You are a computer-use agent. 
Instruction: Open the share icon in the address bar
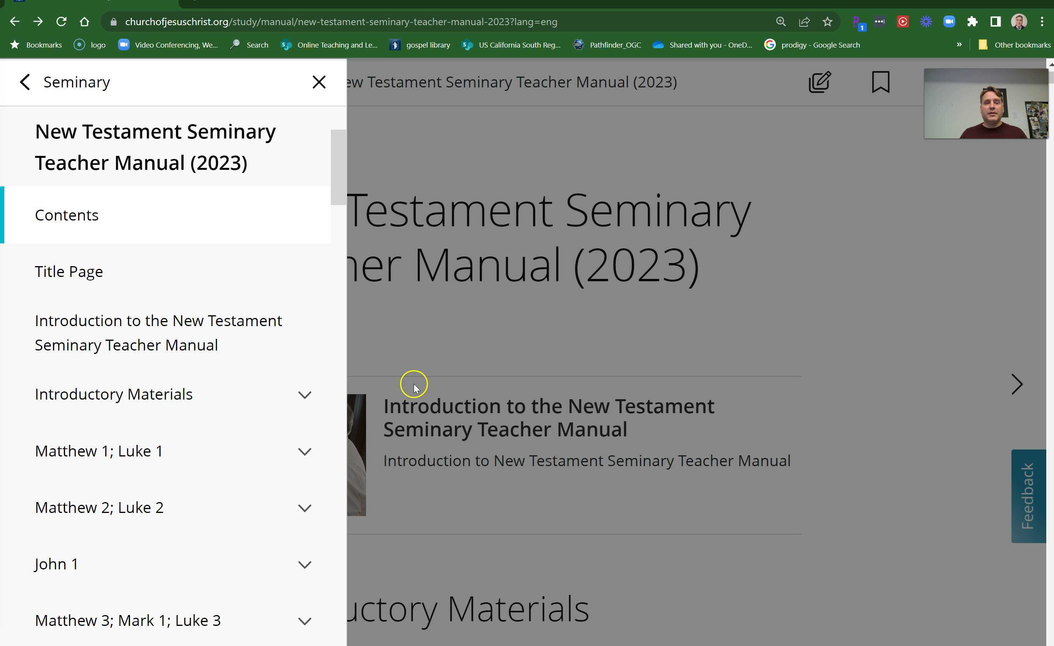click(x=804, y=21)
